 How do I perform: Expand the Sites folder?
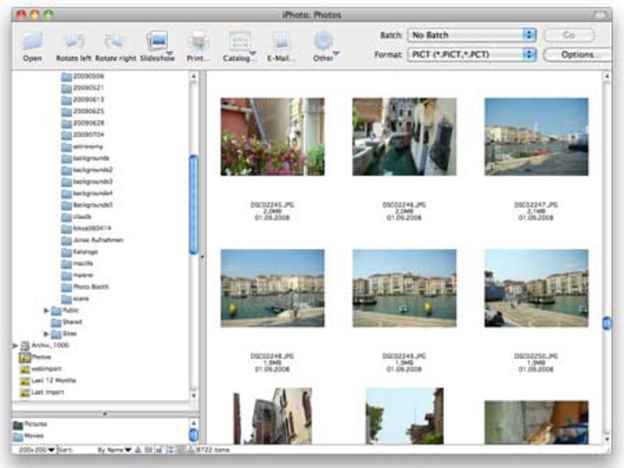click(46, 334)
